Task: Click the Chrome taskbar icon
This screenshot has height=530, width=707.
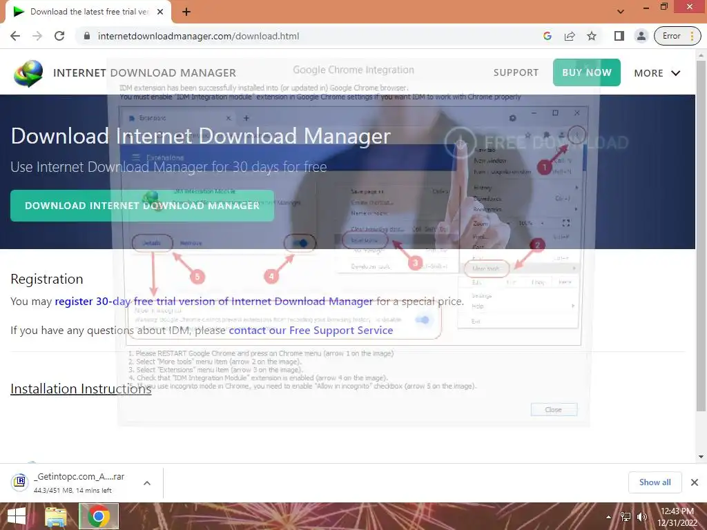Action: point(99,516)
